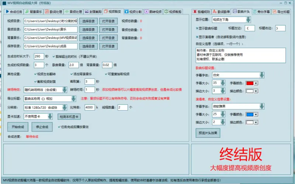Toggle 剪掉超出的时长 checkbox
The width and height of the screenshot is (295, 184).
[54, 57]
